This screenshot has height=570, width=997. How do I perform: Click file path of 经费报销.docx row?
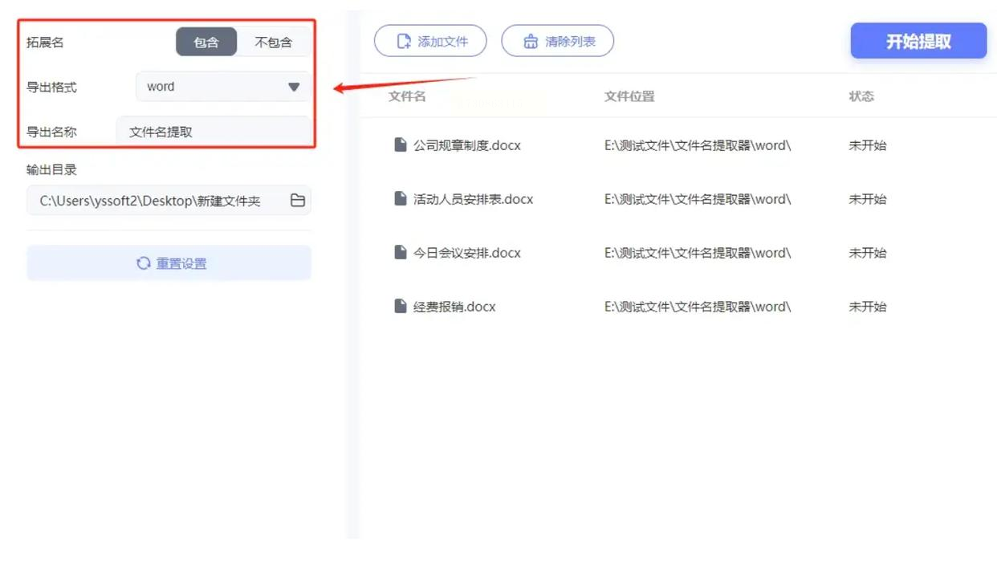[698, 307]
